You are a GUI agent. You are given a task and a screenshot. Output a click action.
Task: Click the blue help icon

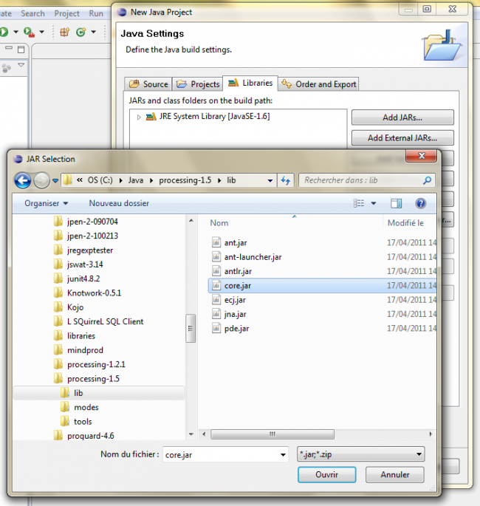click(x=421, y=203)
